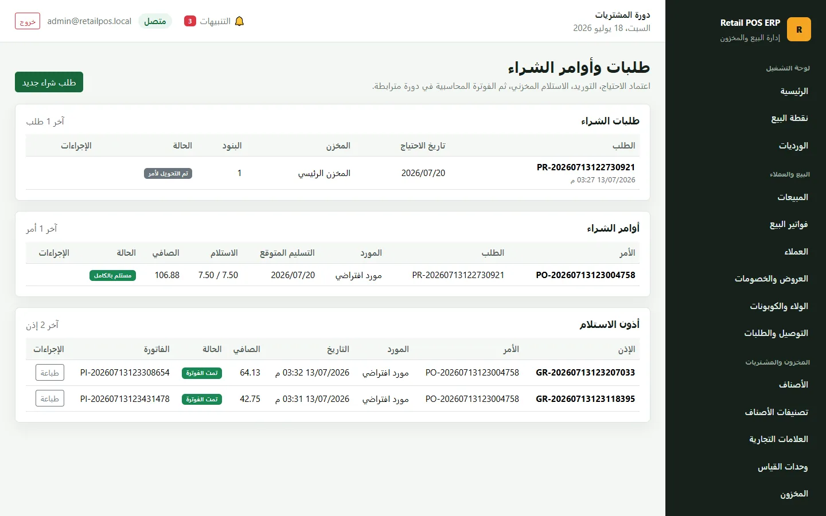Click net amount 42.75 in receipts table
Viewport: 826px width, 516px height.
(x=250, y=399)
